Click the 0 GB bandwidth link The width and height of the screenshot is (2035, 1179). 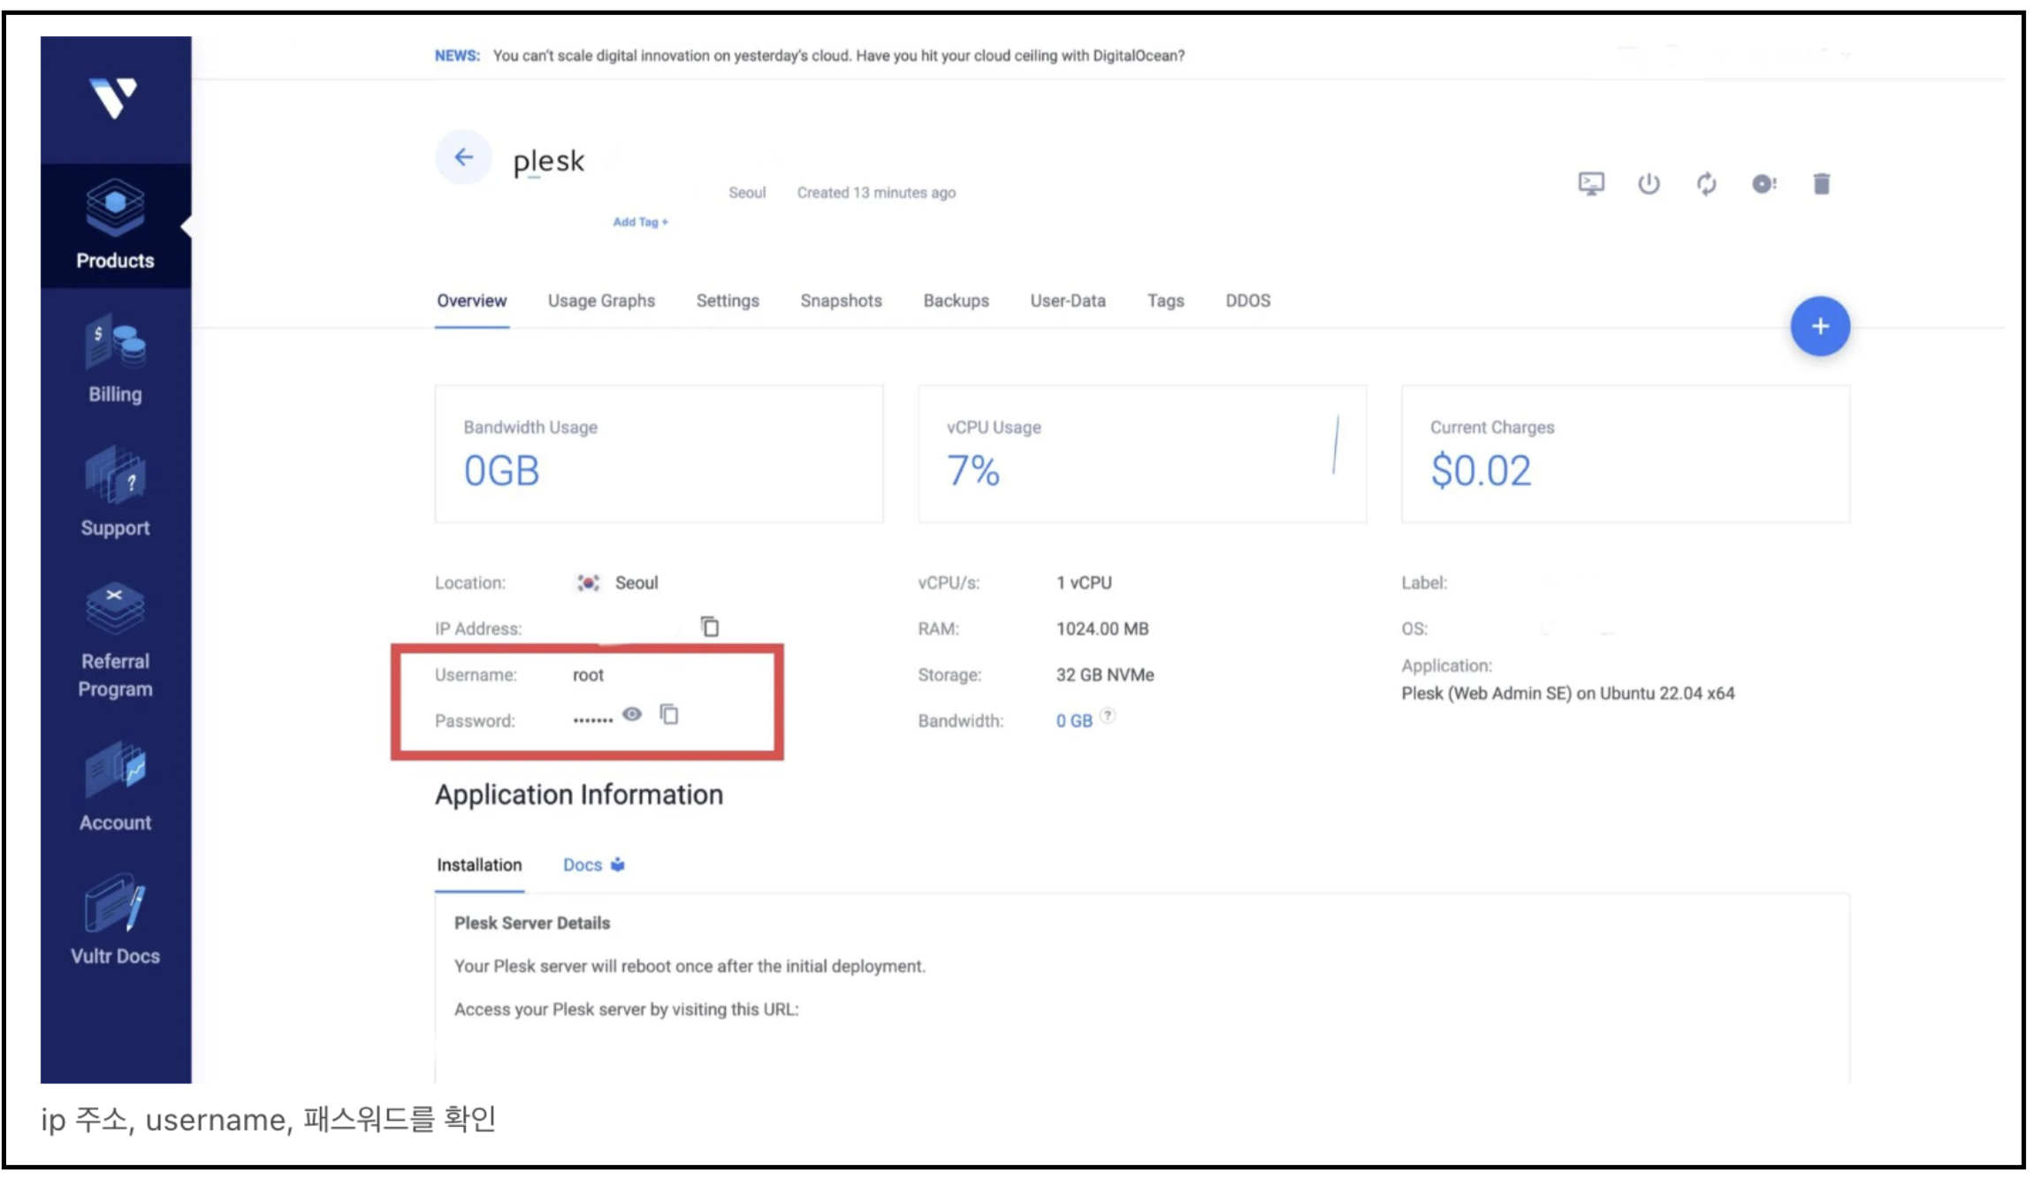tap(1074, 720)
